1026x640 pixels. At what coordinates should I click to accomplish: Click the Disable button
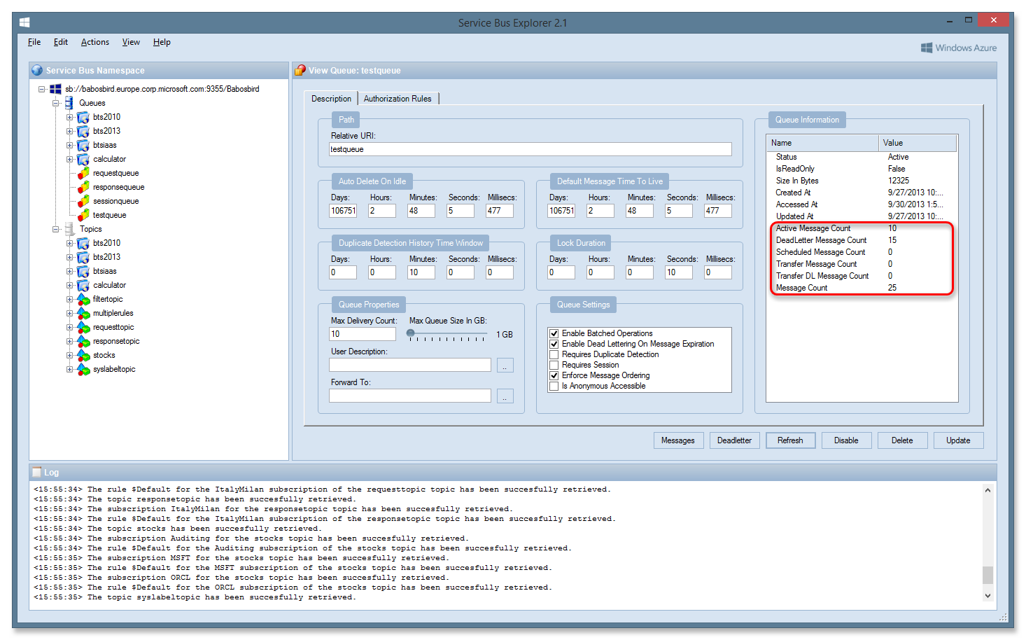coord(846,440)
